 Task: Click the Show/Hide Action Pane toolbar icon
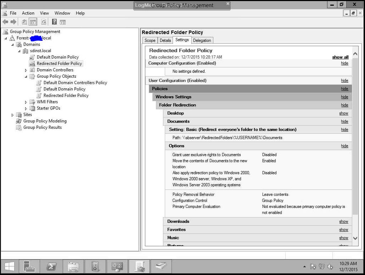(63, 22)
